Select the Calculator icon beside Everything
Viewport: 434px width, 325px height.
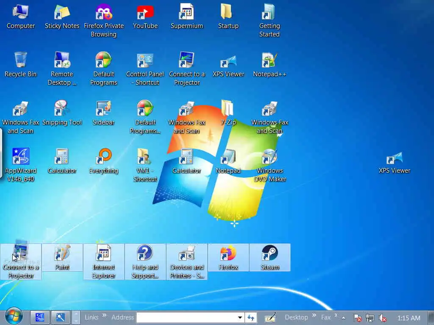click(x=62, y=161)
